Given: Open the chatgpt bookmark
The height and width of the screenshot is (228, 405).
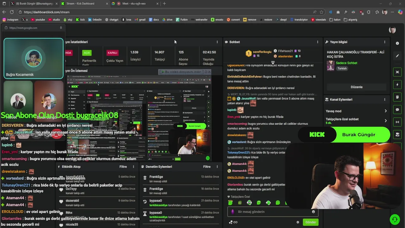Looking at the screenshot, I should (x=112, y=20).
